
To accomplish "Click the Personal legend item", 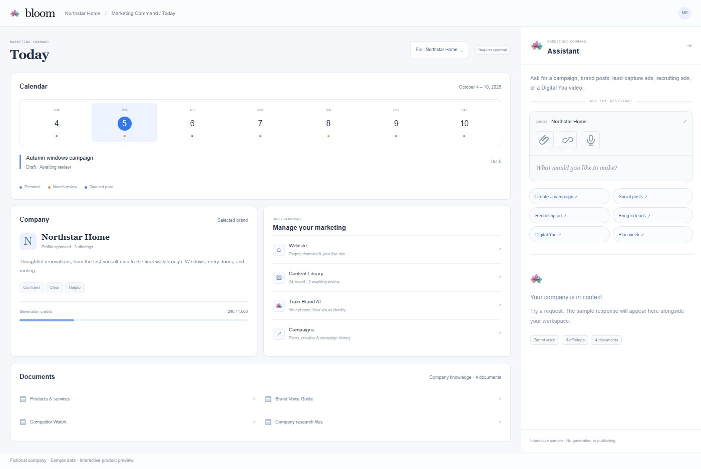I will [x=30, y=187].
